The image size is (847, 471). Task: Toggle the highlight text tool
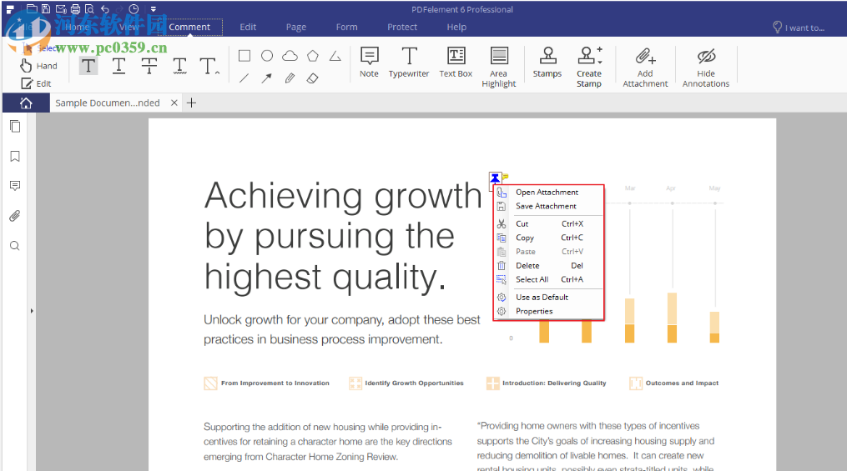coord(88,66)
